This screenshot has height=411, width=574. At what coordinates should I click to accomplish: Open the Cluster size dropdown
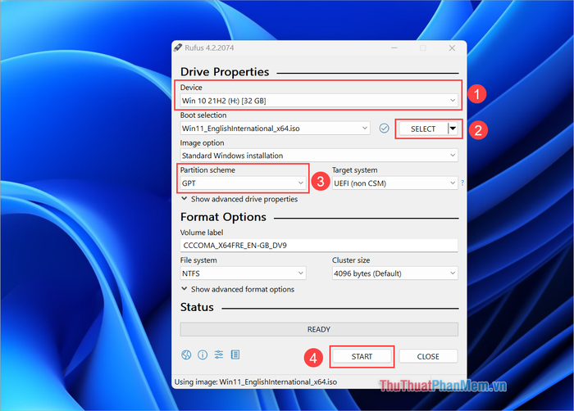tap(395, 273)
